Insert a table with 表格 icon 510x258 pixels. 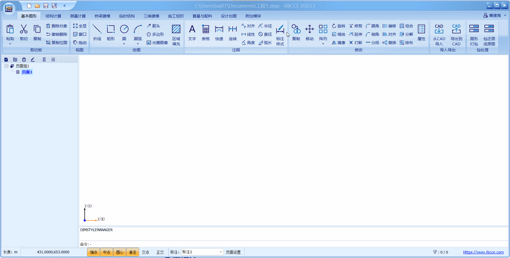point(206,29)
